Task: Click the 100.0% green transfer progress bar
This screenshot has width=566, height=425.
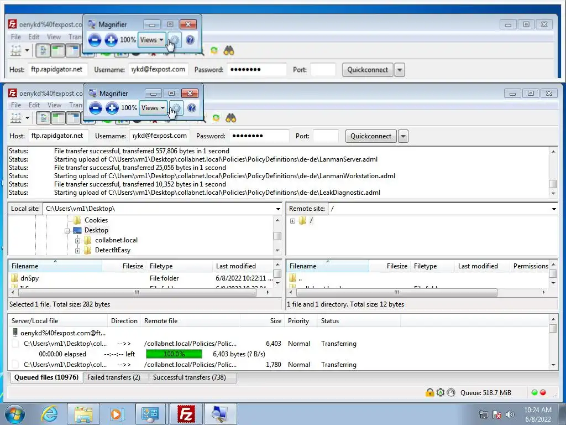Action: coord(174,354)
